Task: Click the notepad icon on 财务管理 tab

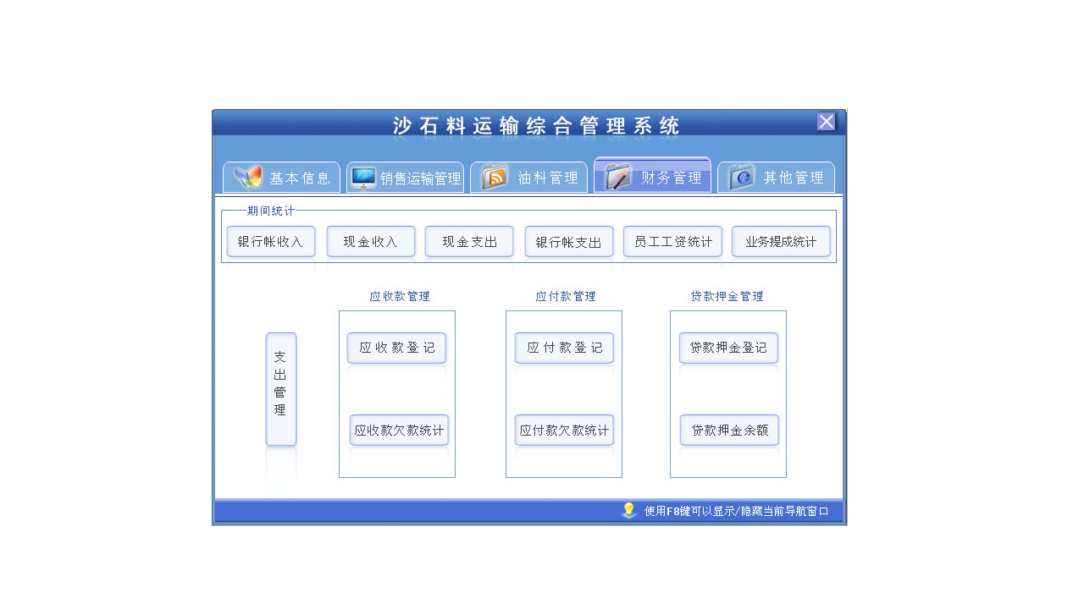Action: (x=617, y=175)
